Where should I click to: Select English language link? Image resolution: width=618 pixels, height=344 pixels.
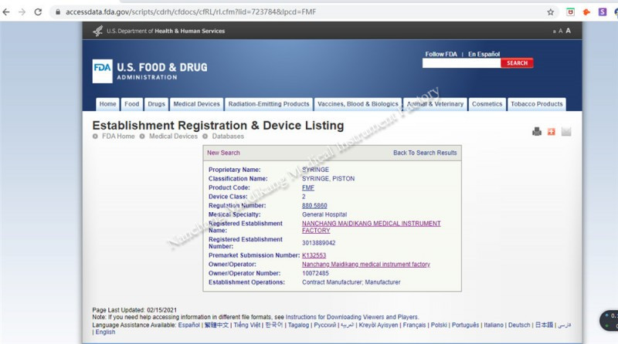click(105, 332)
